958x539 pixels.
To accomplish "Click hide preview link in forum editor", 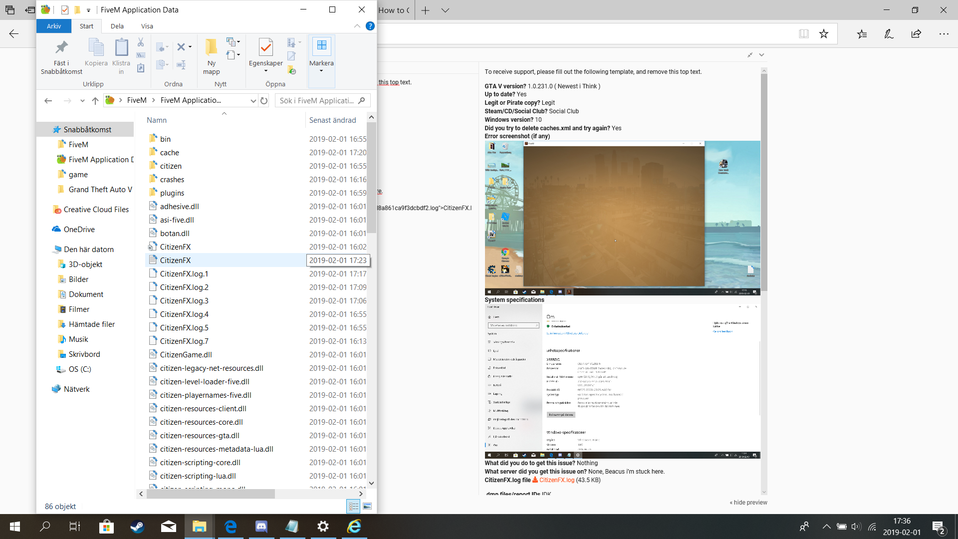I will click(x=748, y=503).
